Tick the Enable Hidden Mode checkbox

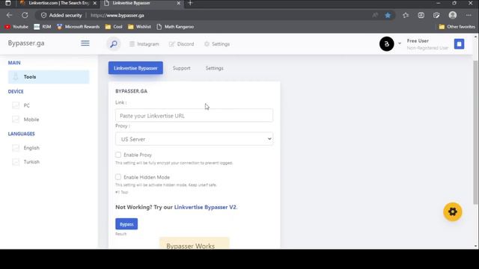click(118, 177)
